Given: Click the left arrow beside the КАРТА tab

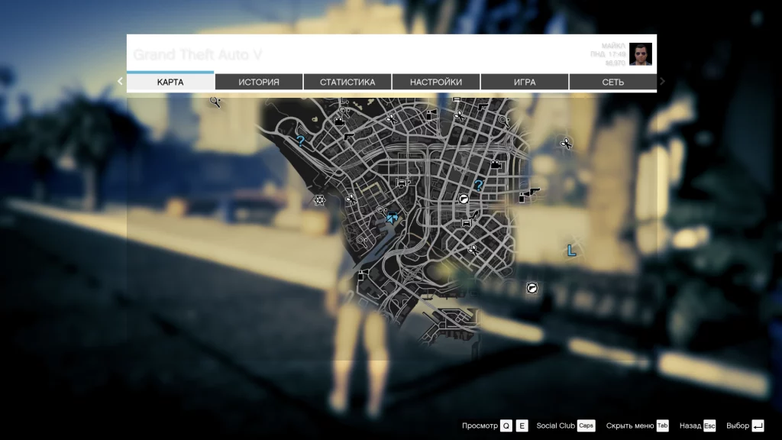Looking at the screenshot, I should click(x=120, y=81).
